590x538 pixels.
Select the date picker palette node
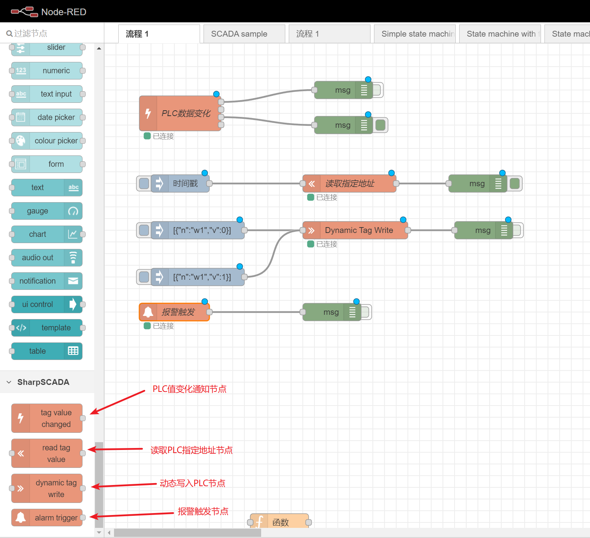pyautogui.click(x=47, y=117)
